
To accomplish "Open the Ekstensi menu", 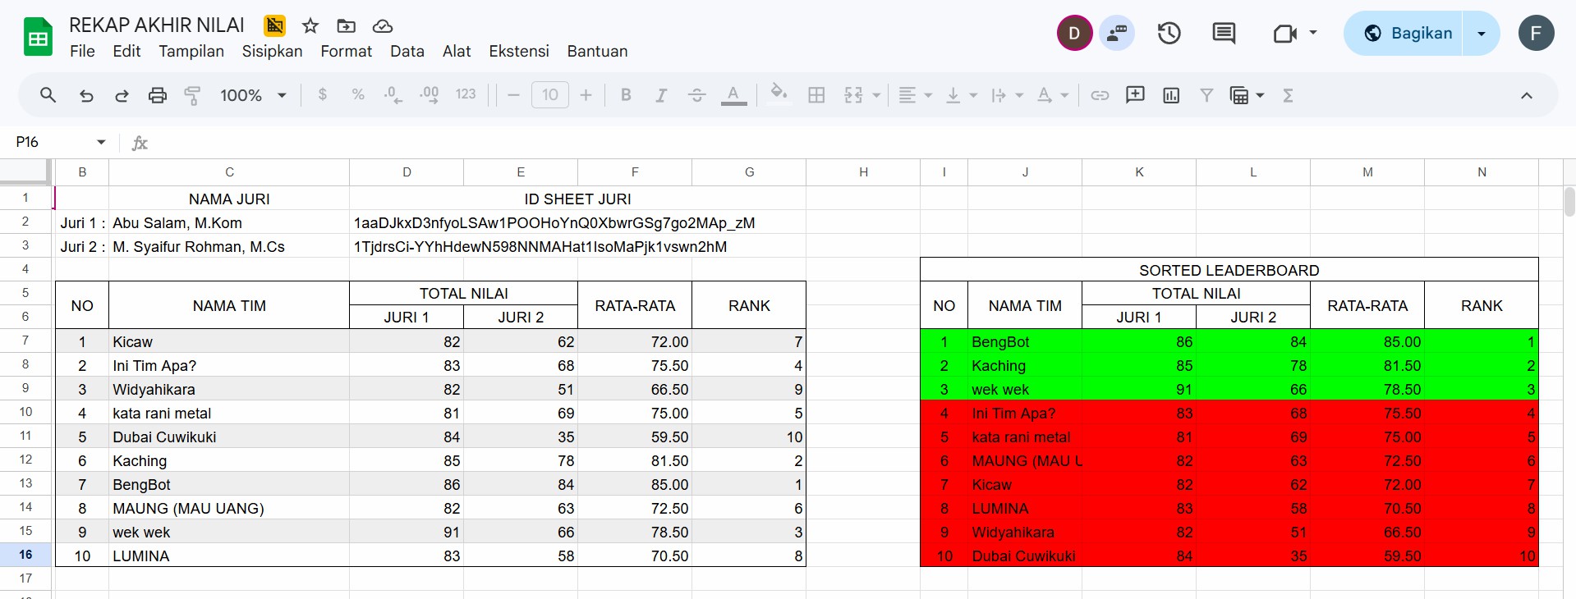I will coord(519,51).
